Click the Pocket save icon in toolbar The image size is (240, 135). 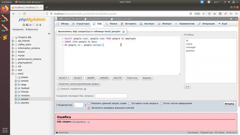point(209,13)
